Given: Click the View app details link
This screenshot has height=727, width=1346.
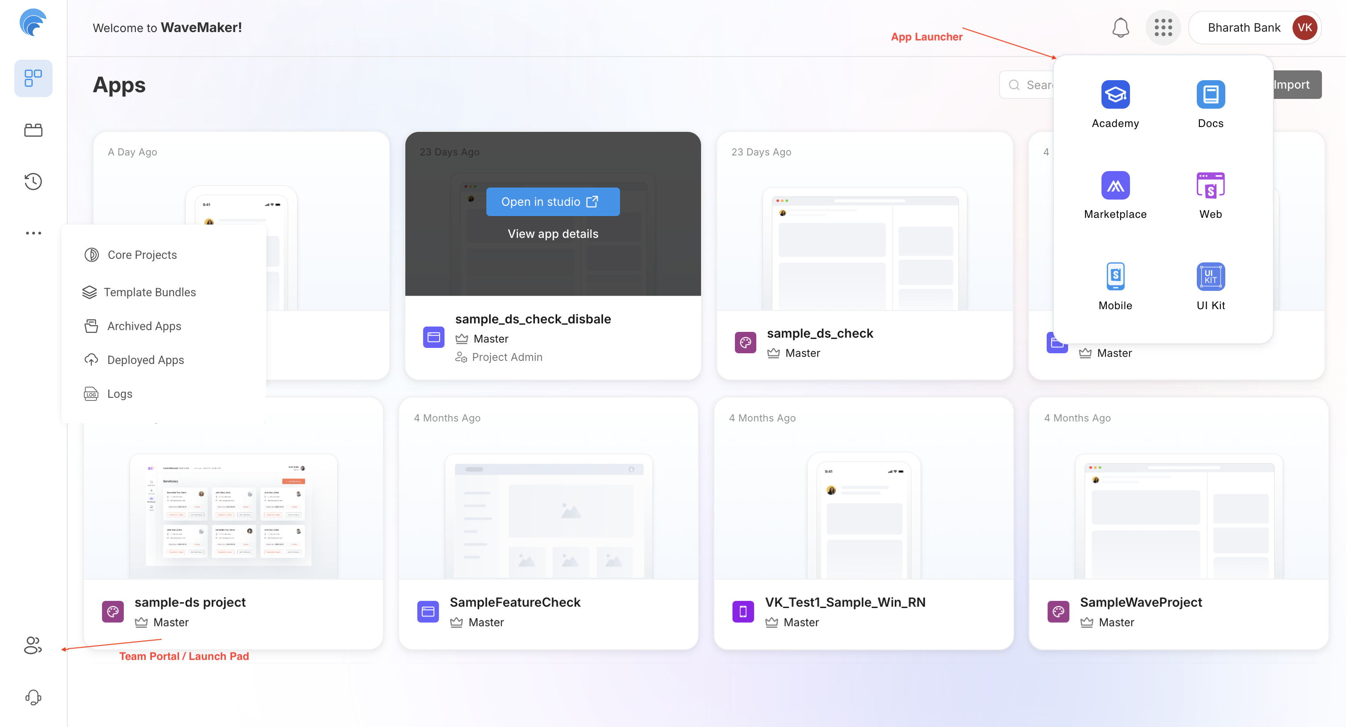Looking at the screenshot, I should 552,233.
